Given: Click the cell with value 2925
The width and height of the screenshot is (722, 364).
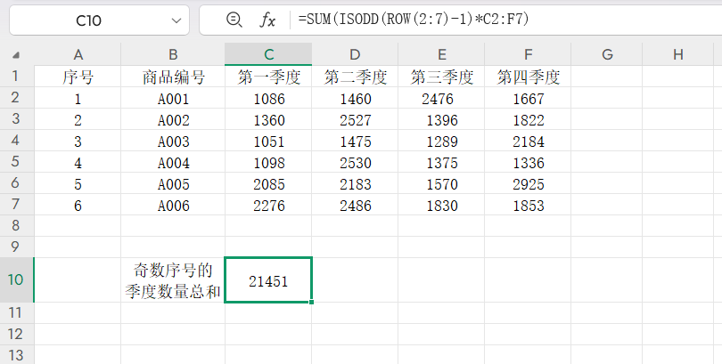Looking at the screenshot, I should coord(529,184).
